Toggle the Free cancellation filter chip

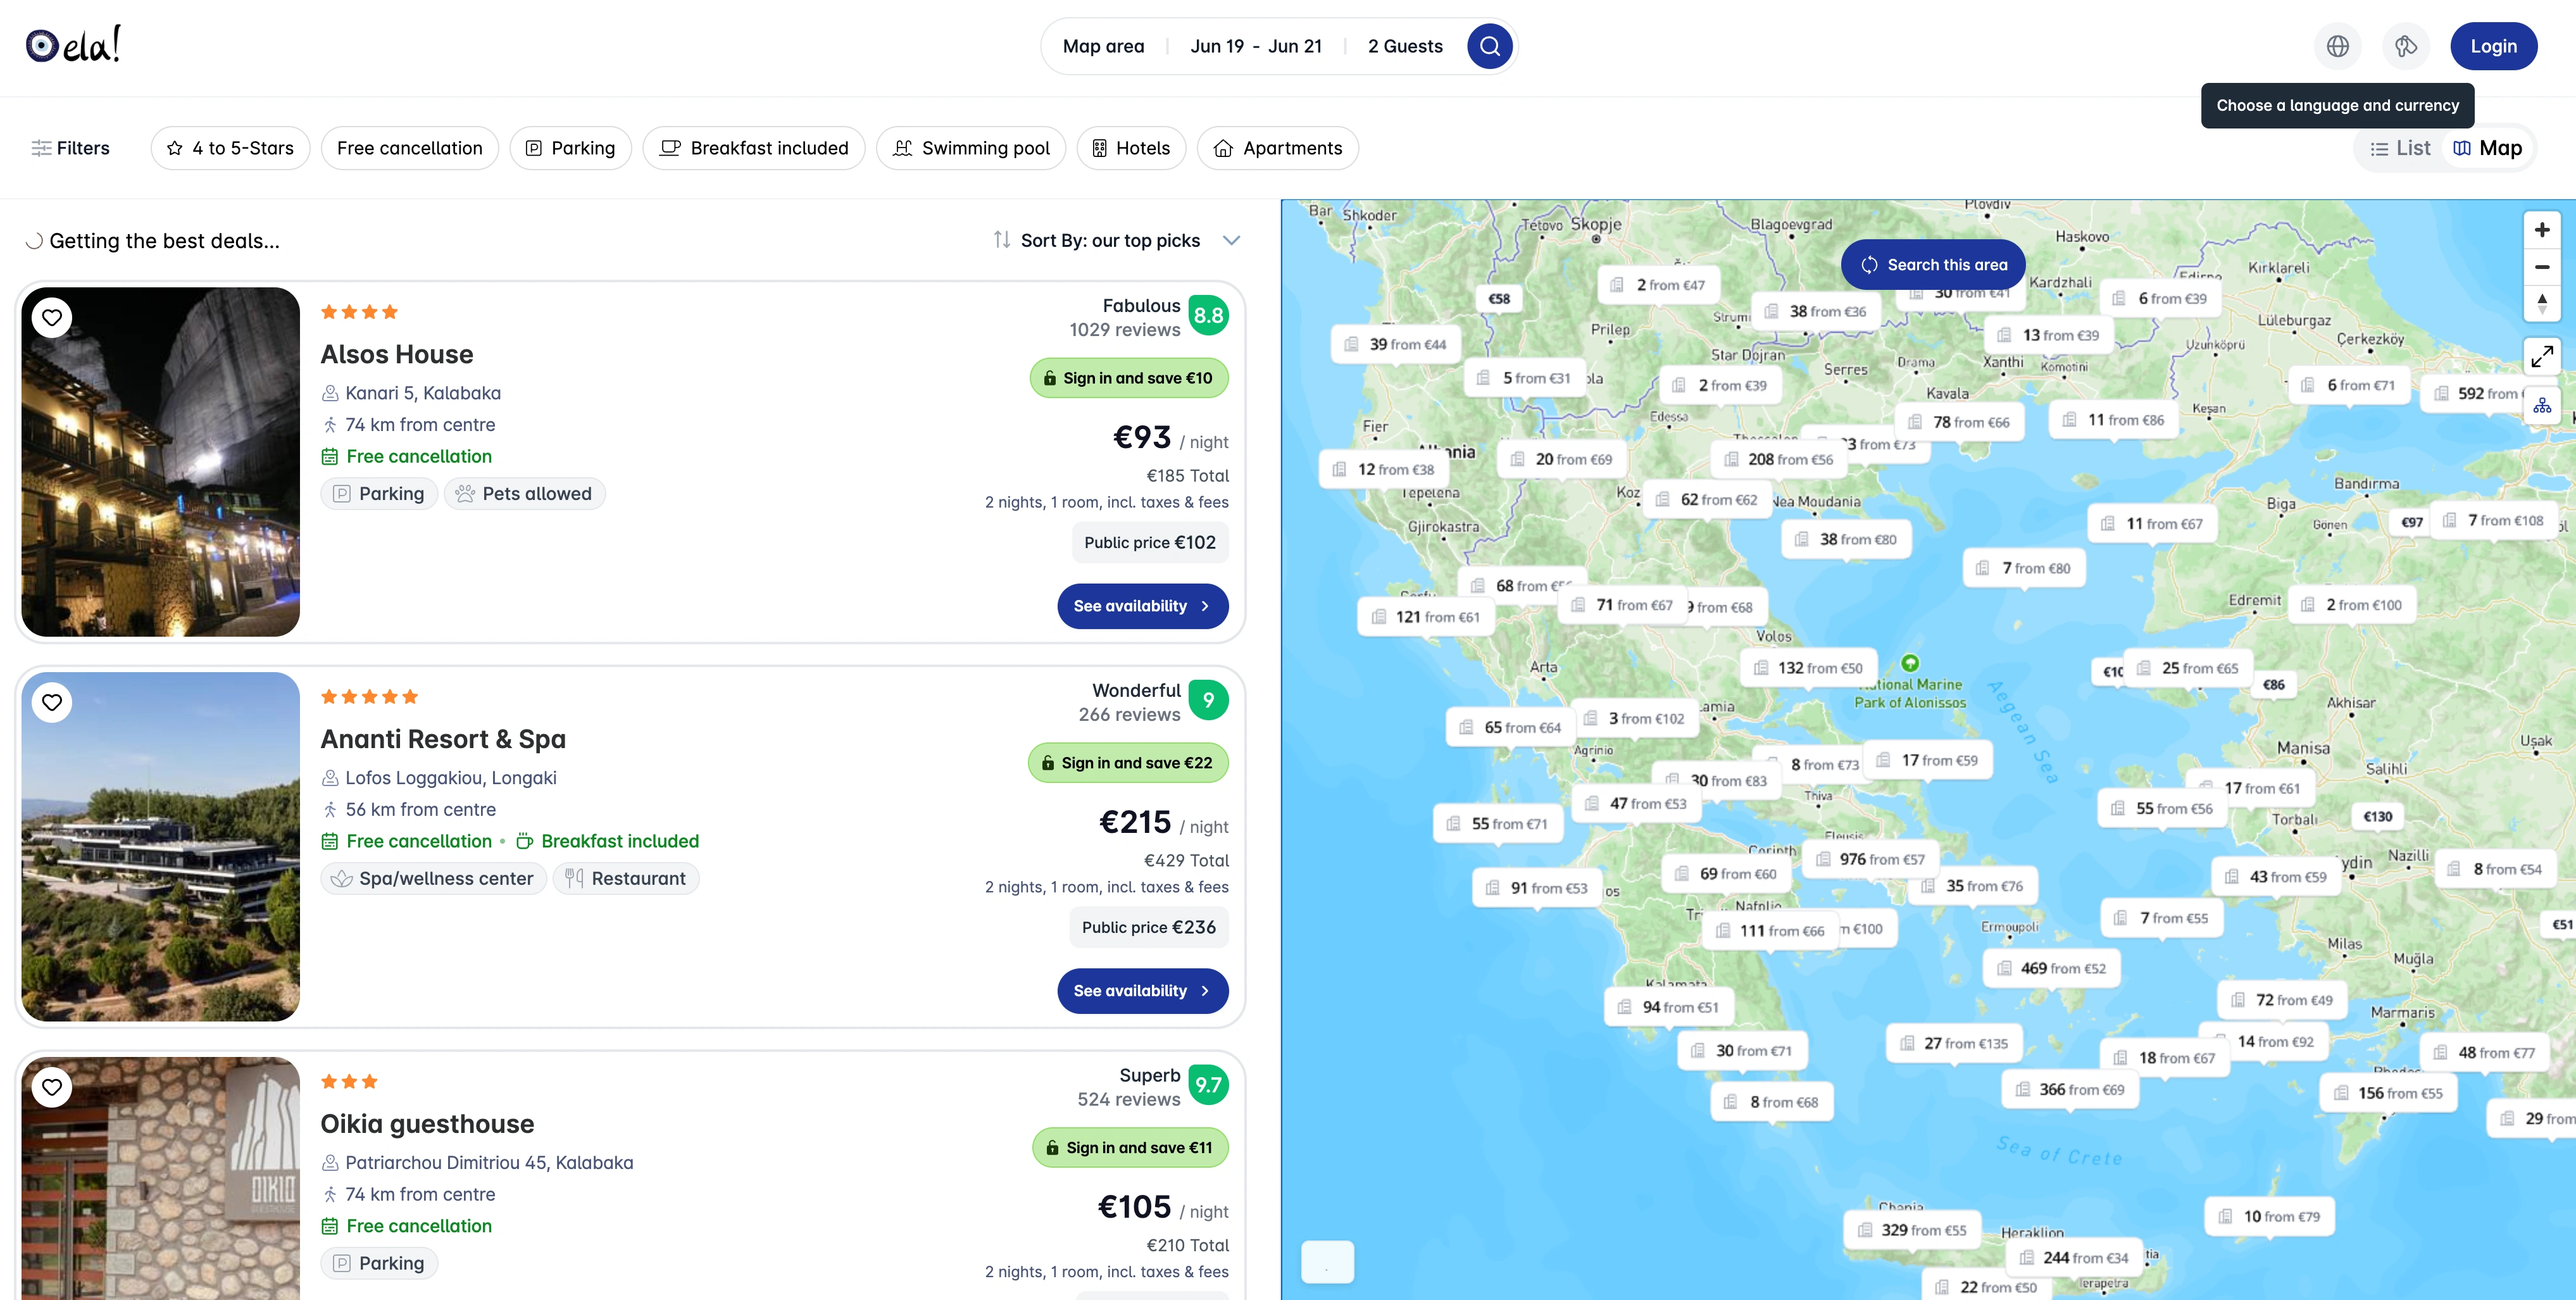pos(409,148)
